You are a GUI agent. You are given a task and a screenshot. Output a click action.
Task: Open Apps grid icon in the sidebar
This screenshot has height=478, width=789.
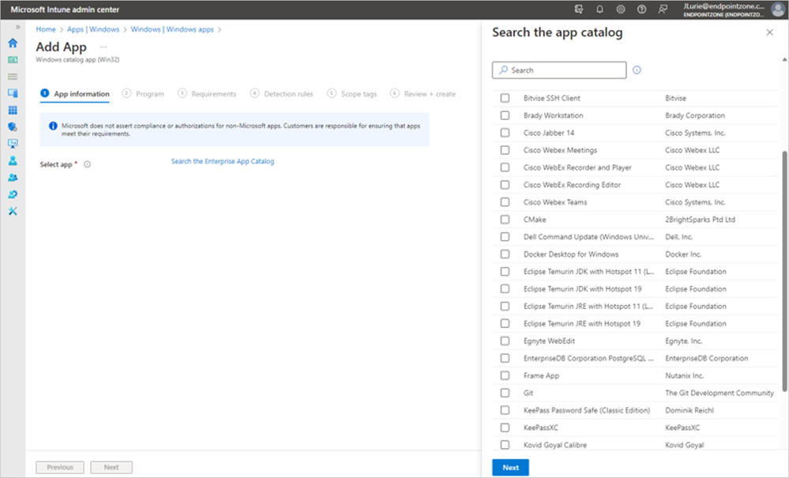[13, 110]
